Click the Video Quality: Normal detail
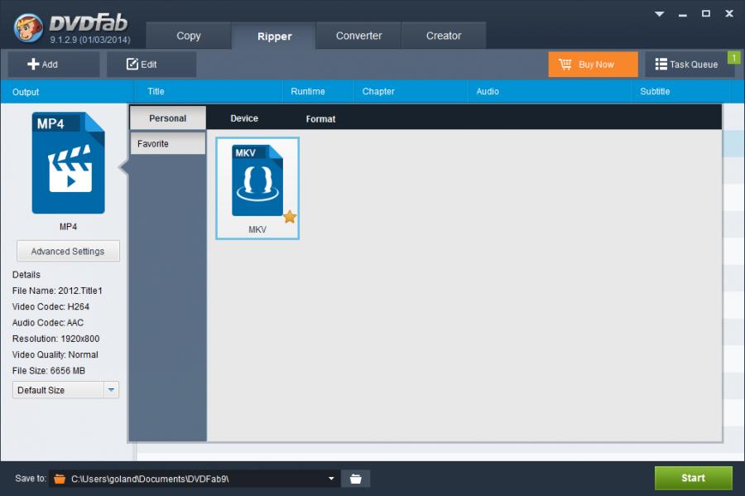This screenshot has height=496, width=745. tap(55, 355)
